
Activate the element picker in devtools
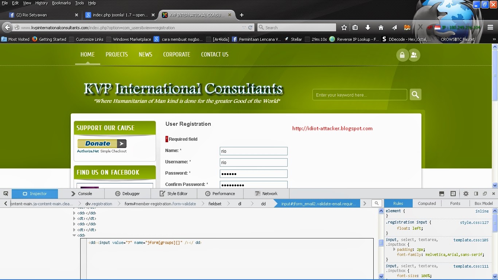pos(6,194)
